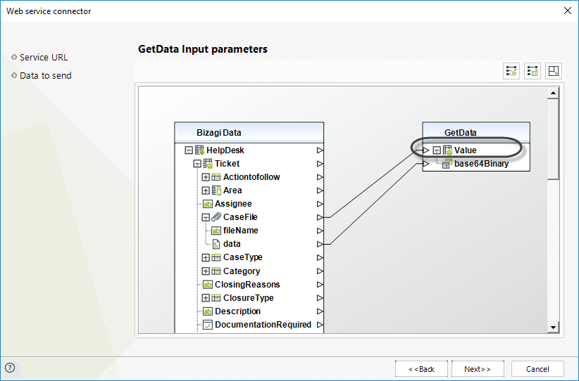Click the DocumentationRequired boolean check icon
This screenshot has height=381, width=579.
point(208,325)
